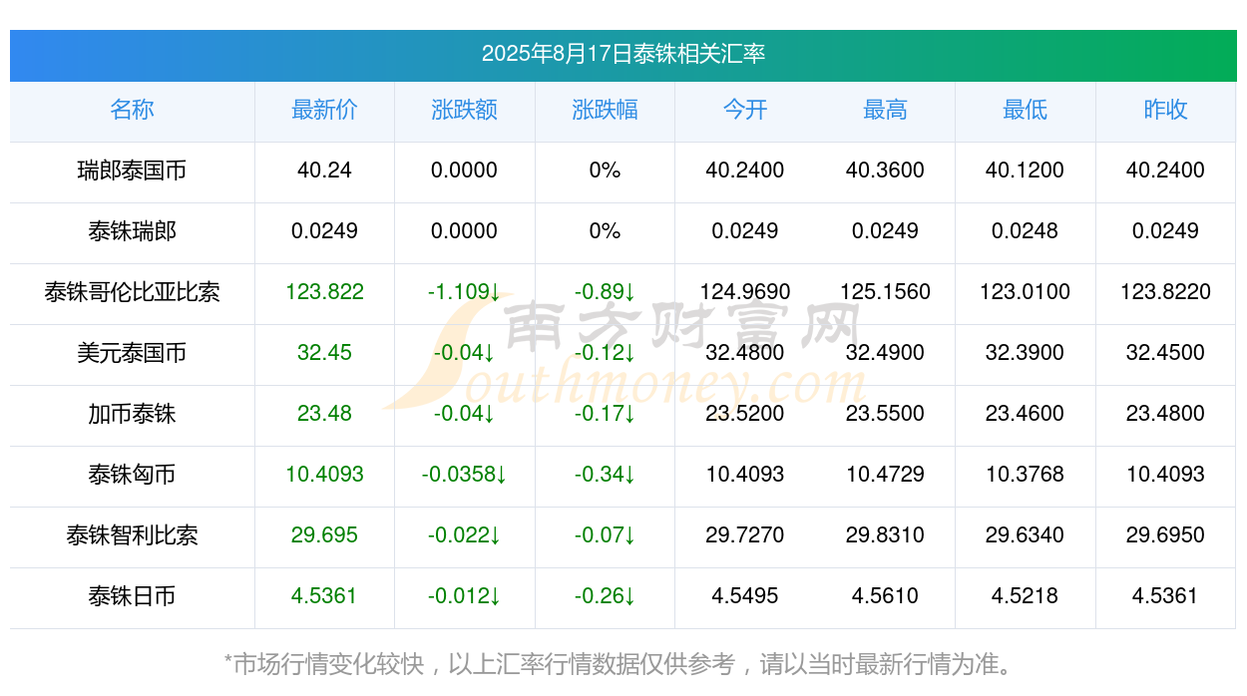The width and height of the screenshot is (1247, 696).
Task: Click change amount -0.0358↓
Action: pyautogui.click(x=465, y=475)
